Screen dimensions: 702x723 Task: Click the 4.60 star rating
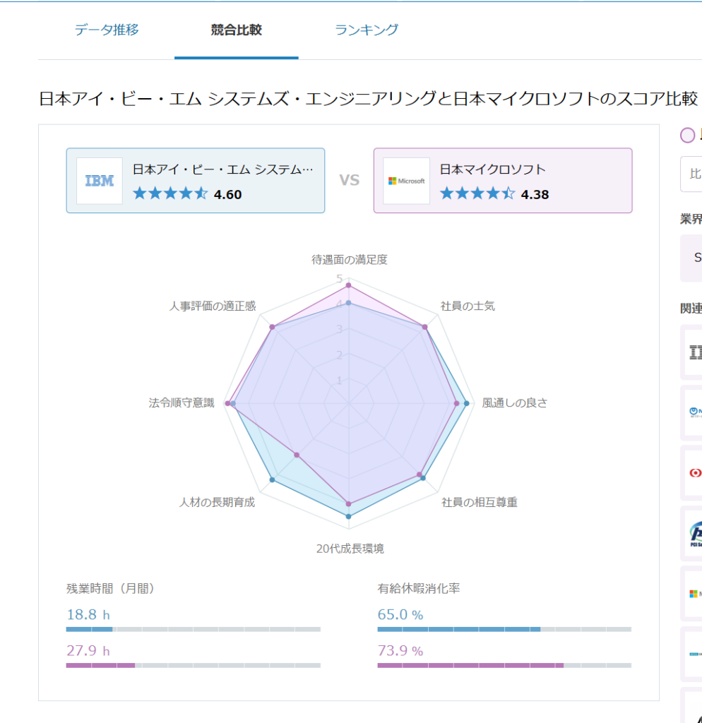(x=187, y=193)
